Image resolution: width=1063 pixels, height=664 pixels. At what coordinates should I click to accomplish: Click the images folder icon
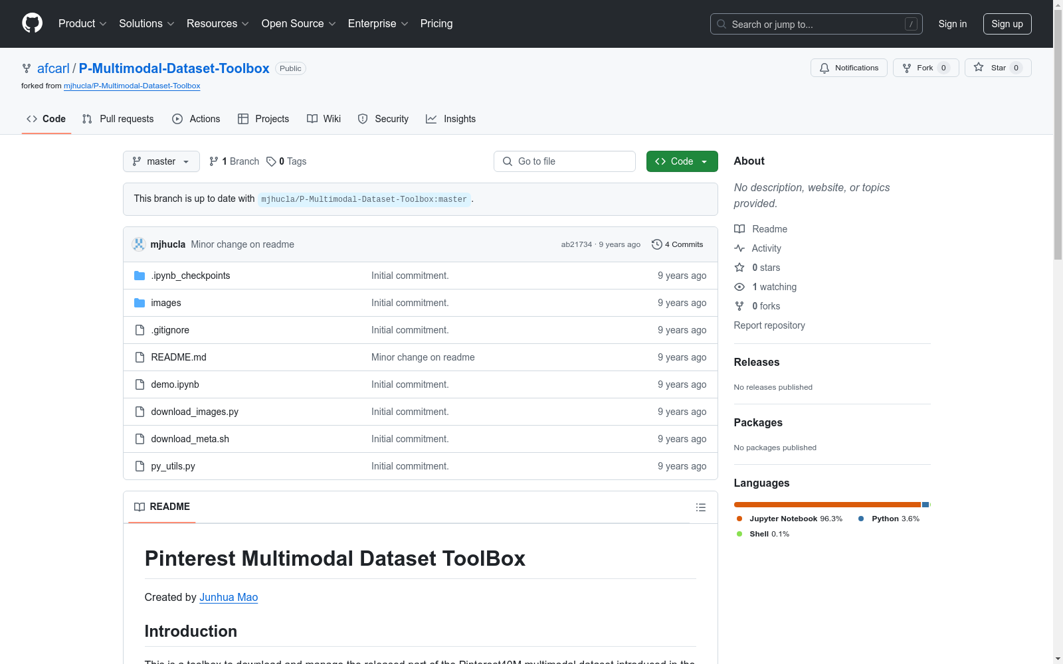140,303
